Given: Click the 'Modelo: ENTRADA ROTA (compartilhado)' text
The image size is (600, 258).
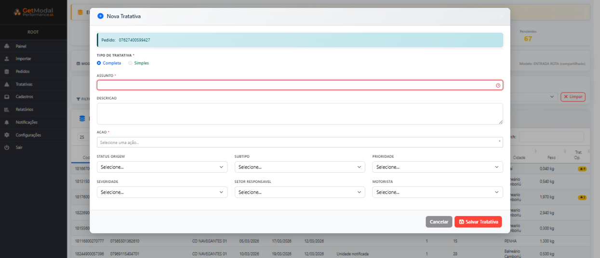Looking at the screenshot, I should point(552,64).
